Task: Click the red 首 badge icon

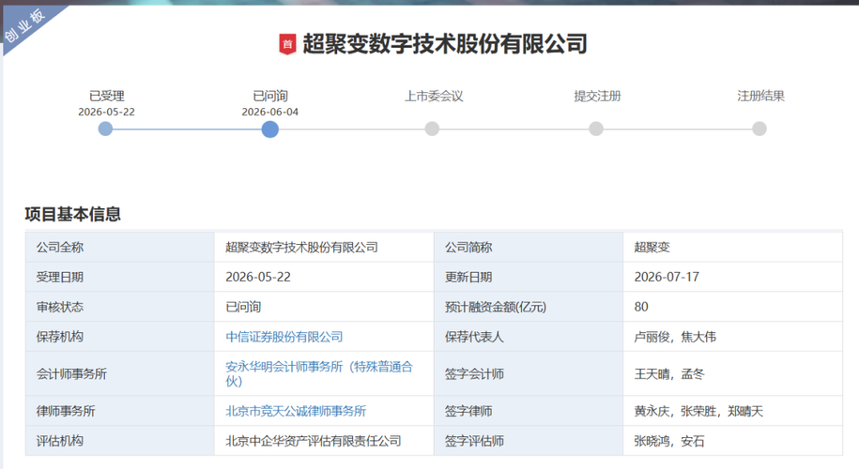Action: click(287, 44)
